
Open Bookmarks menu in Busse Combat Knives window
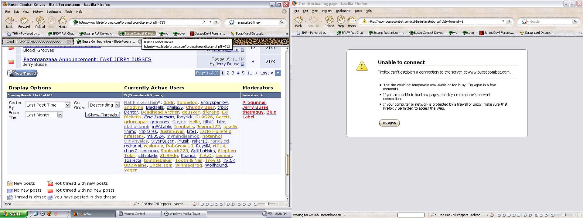point(54,12)
